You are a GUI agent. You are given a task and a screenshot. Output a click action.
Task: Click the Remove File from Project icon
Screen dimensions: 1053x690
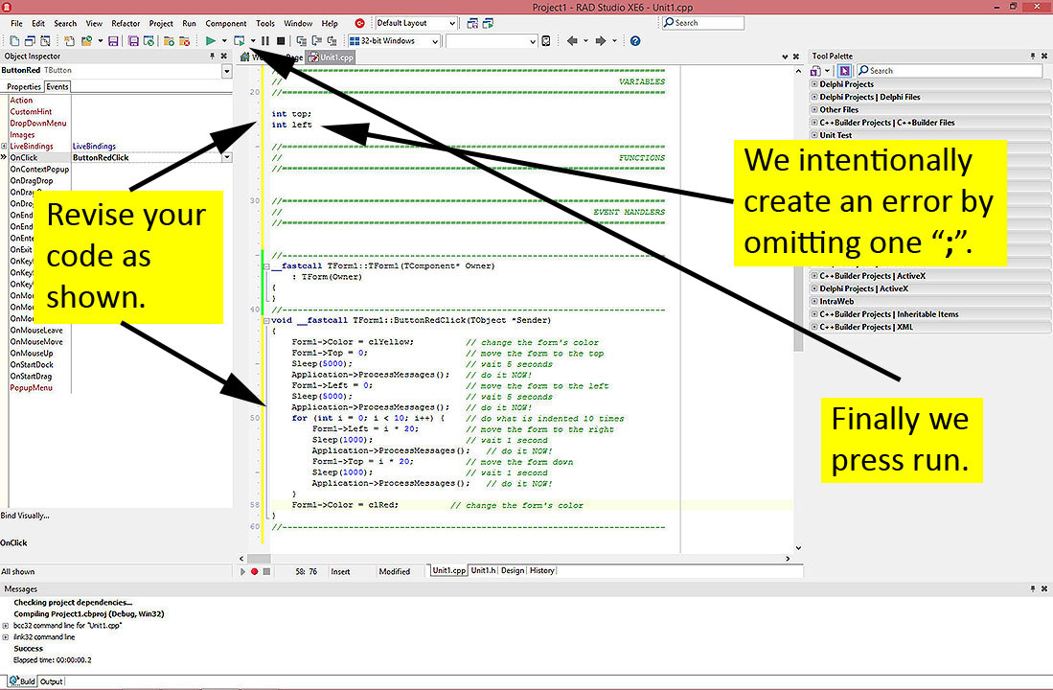[184, 41]
